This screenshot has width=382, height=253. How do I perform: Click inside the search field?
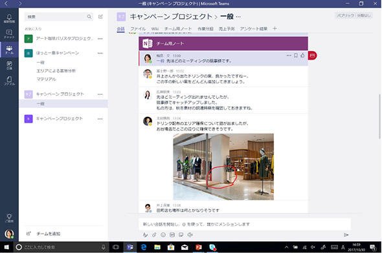pyautogui.click(x=58, y=17)
